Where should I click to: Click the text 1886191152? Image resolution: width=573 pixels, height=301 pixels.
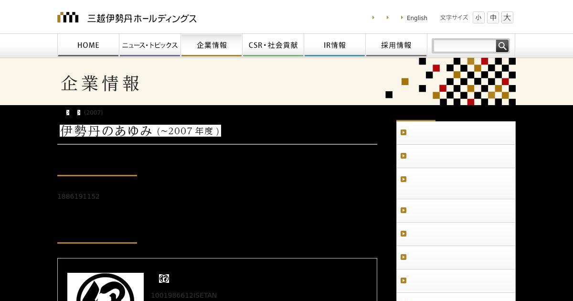pyautogui.click(x=78, y=196)
